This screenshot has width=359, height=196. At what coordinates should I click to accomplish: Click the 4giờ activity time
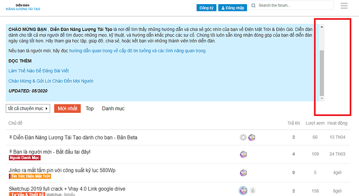click(337, 173)
